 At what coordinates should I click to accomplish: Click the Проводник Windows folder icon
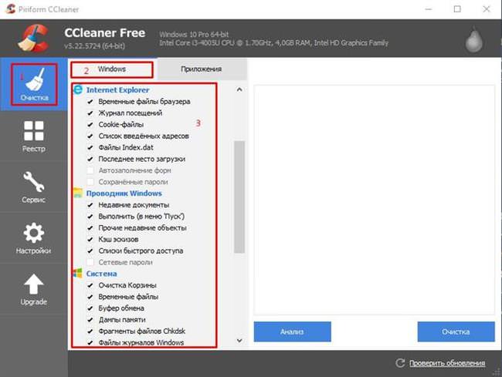pos(78,193)
